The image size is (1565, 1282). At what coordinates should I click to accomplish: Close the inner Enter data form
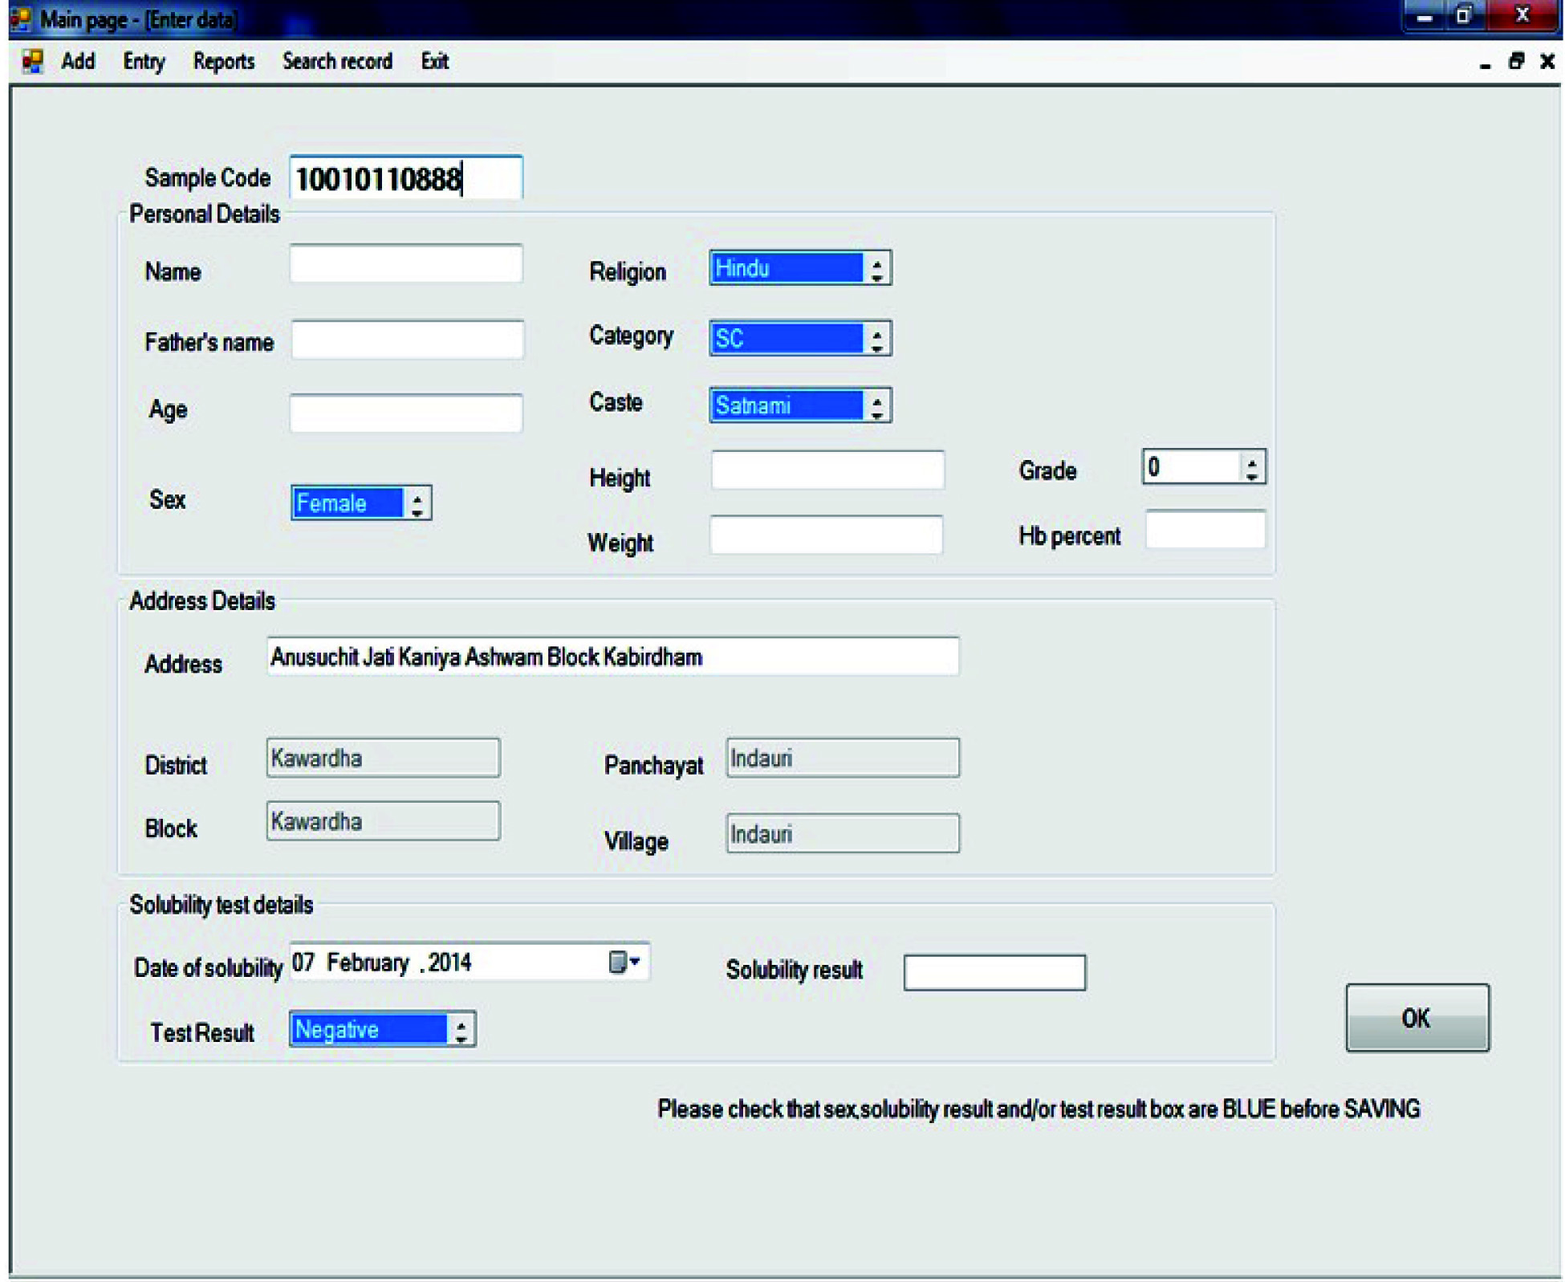[x=1547, y=62]
